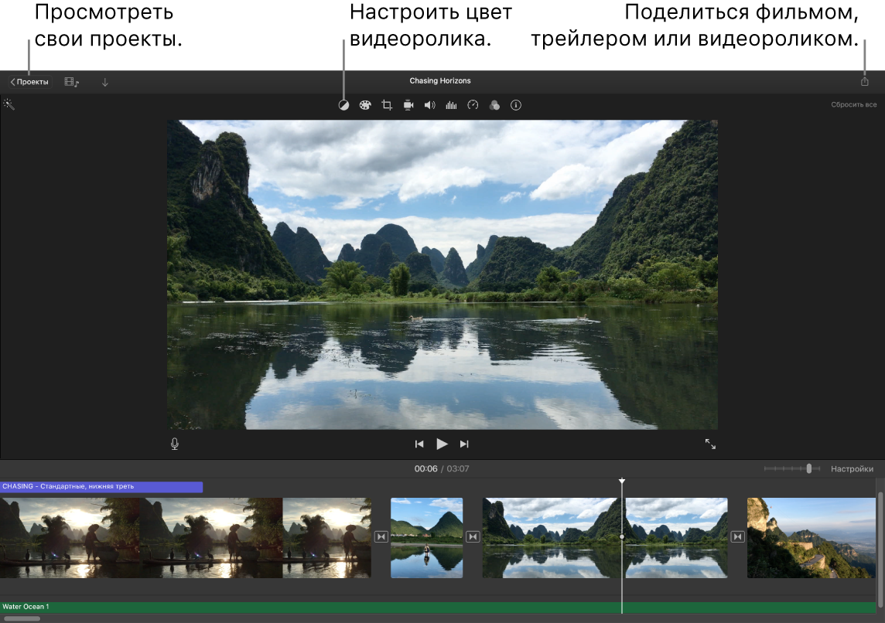Activate the auto-enhance magic wand
This screenshot has width=885, height=623.
(9, 104)
